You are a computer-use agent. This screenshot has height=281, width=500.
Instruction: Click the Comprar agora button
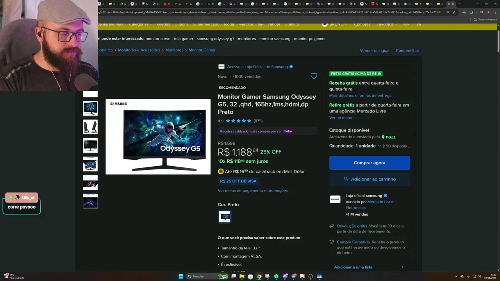(x=370, y=163)
